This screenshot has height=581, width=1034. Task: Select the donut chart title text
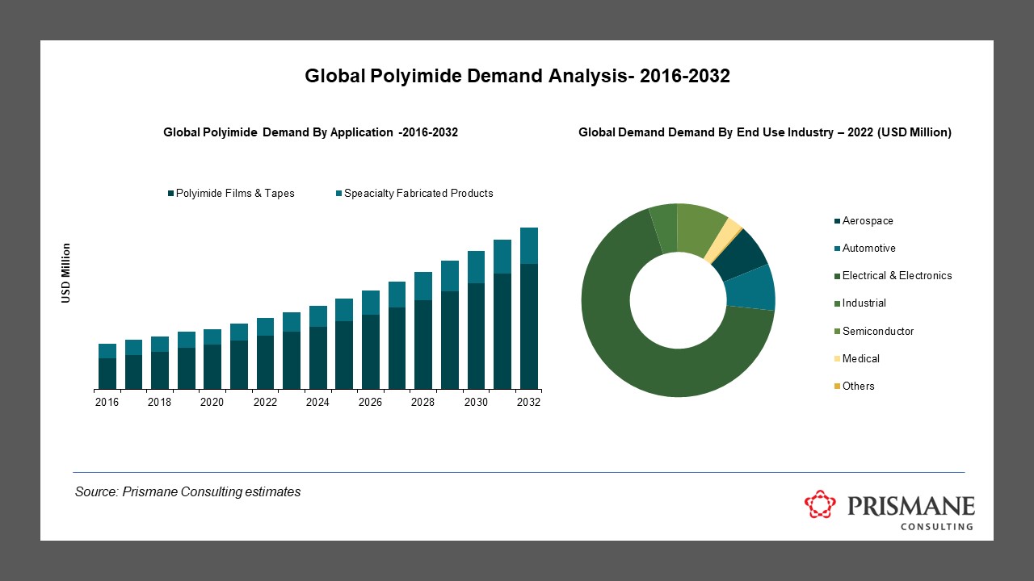[x=764, y=132]
